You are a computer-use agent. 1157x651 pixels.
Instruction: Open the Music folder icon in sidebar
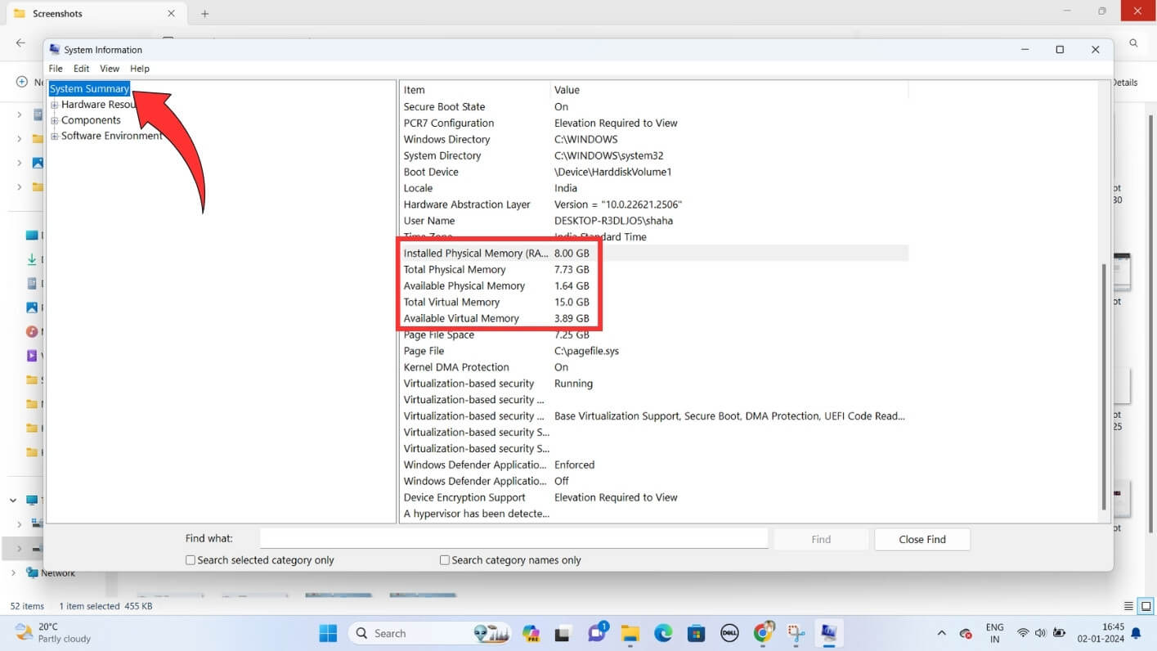(31, 331)
